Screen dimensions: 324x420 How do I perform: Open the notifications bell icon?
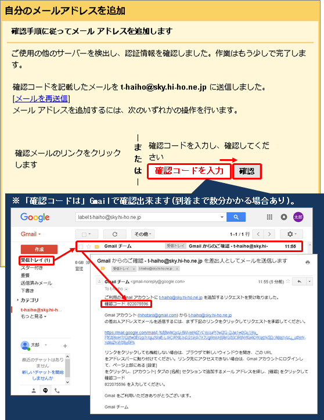[284, 217]
